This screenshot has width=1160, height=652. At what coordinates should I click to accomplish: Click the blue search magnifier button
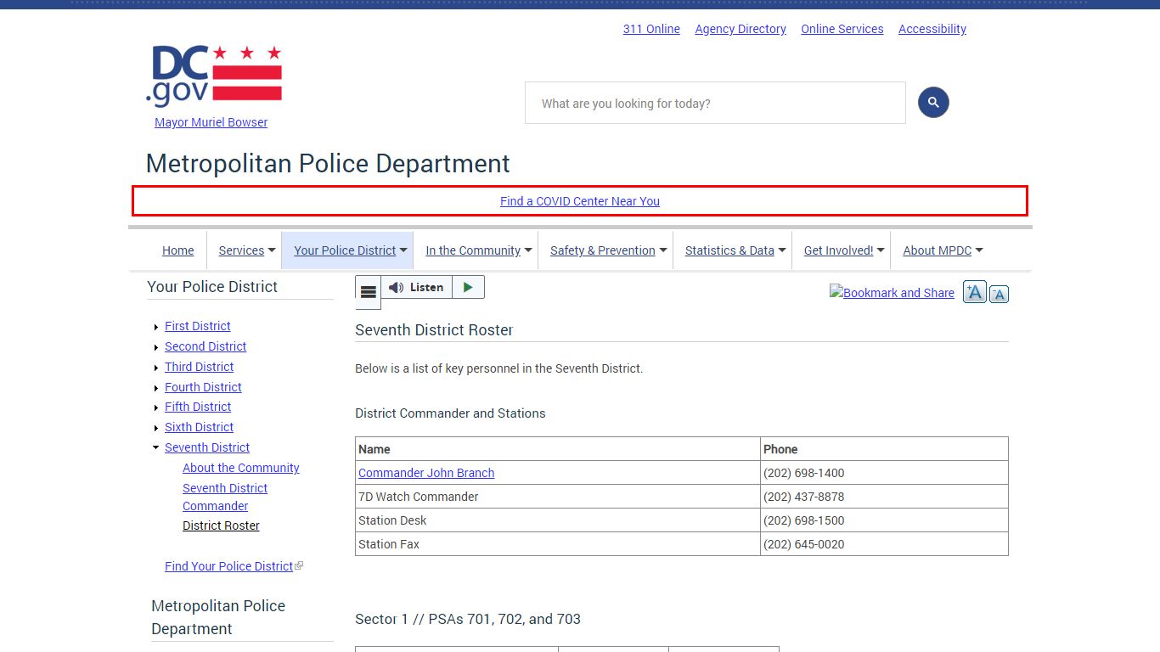[x=933, y=103]
